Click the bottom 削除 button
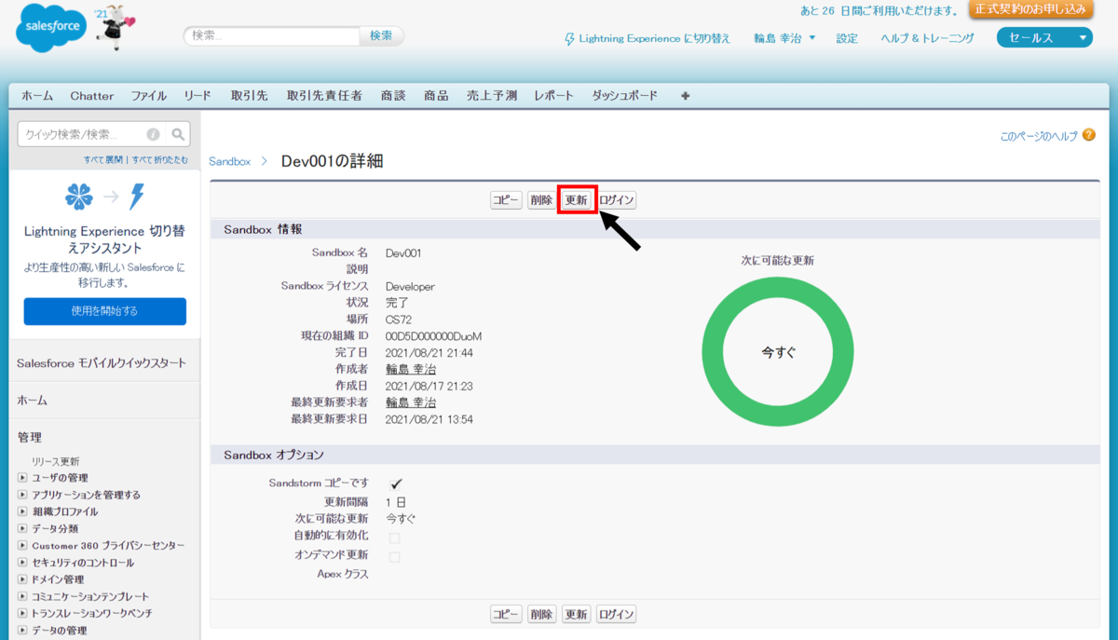 [541, 615]
